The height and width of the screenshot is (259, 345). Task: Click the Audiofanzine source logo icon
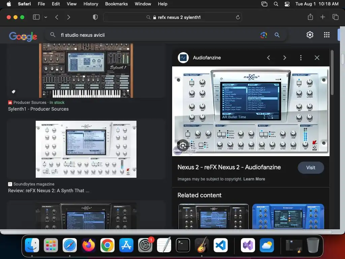pyautogui.click(x=183, y=58)
